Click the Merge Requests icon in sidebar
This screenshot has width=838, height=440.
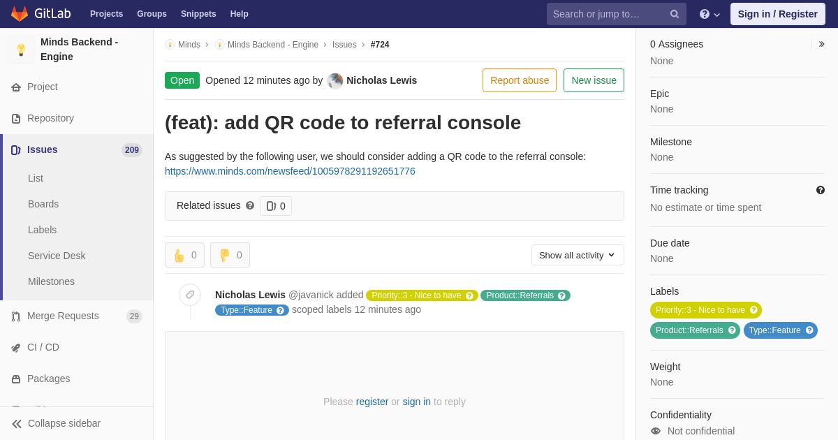coord(16,316)
